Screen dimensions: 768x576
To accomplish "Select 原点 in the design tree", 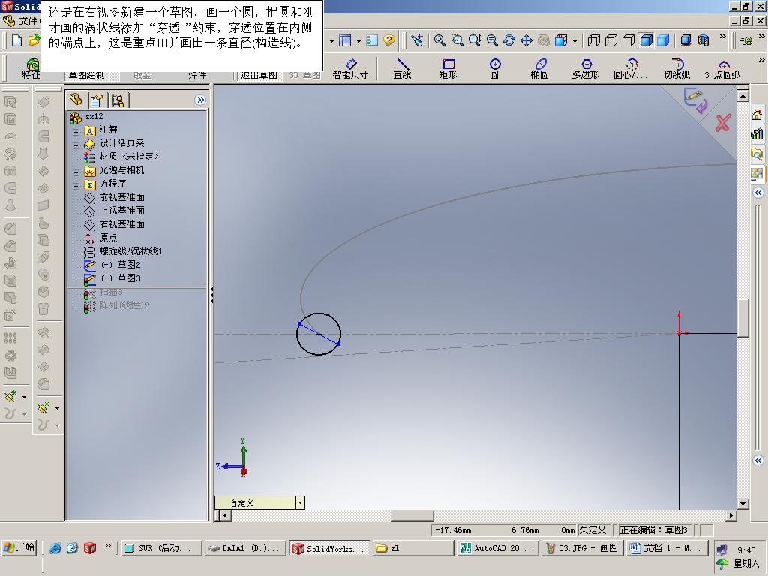I will click(108, 237).
